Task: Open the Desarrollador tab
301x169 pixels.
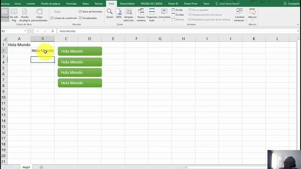Action: [x=127, y=4]
